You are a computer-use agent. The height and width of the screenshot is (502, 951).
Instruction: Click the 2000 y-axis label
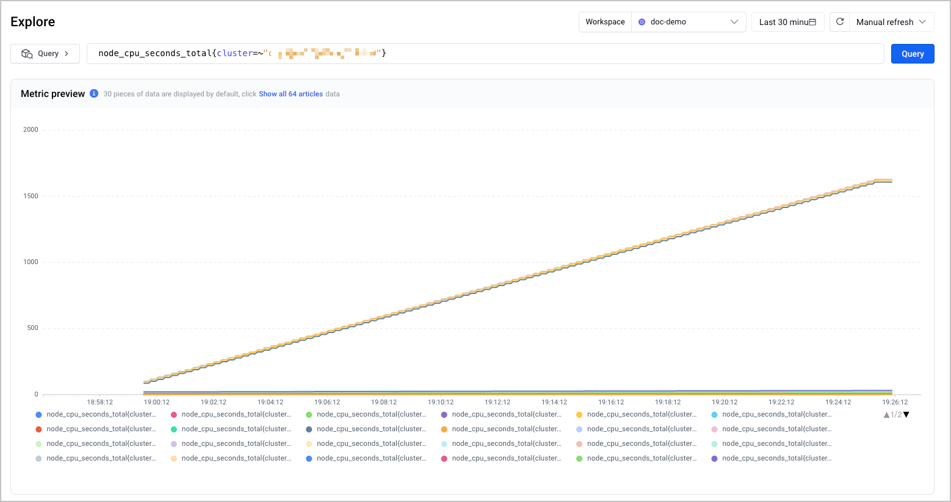point(31,129)
